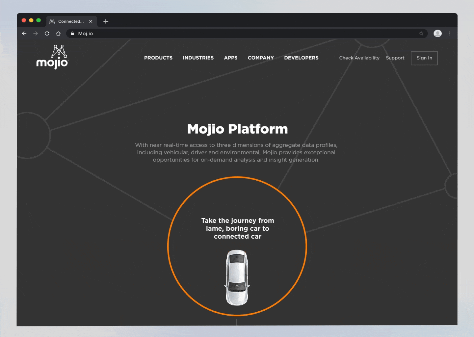Close the Connected tab
The height and width of the screenshot is (337, 474).
pos(91,21)
